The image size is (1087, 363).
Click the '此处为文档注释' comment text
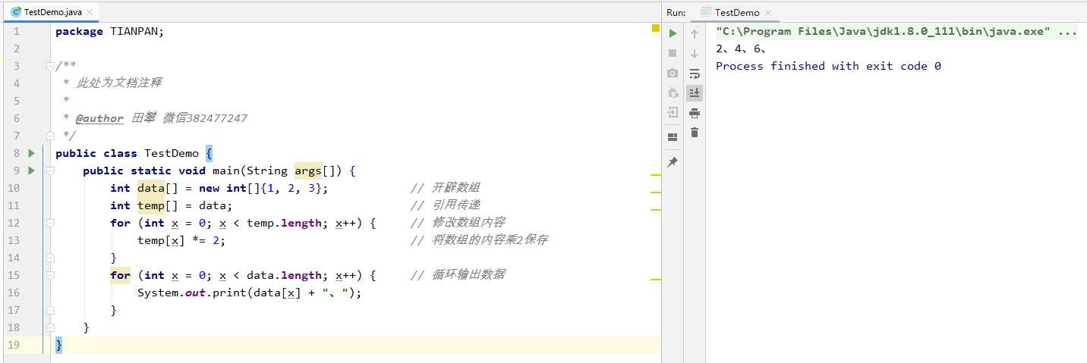pos(118,83)
